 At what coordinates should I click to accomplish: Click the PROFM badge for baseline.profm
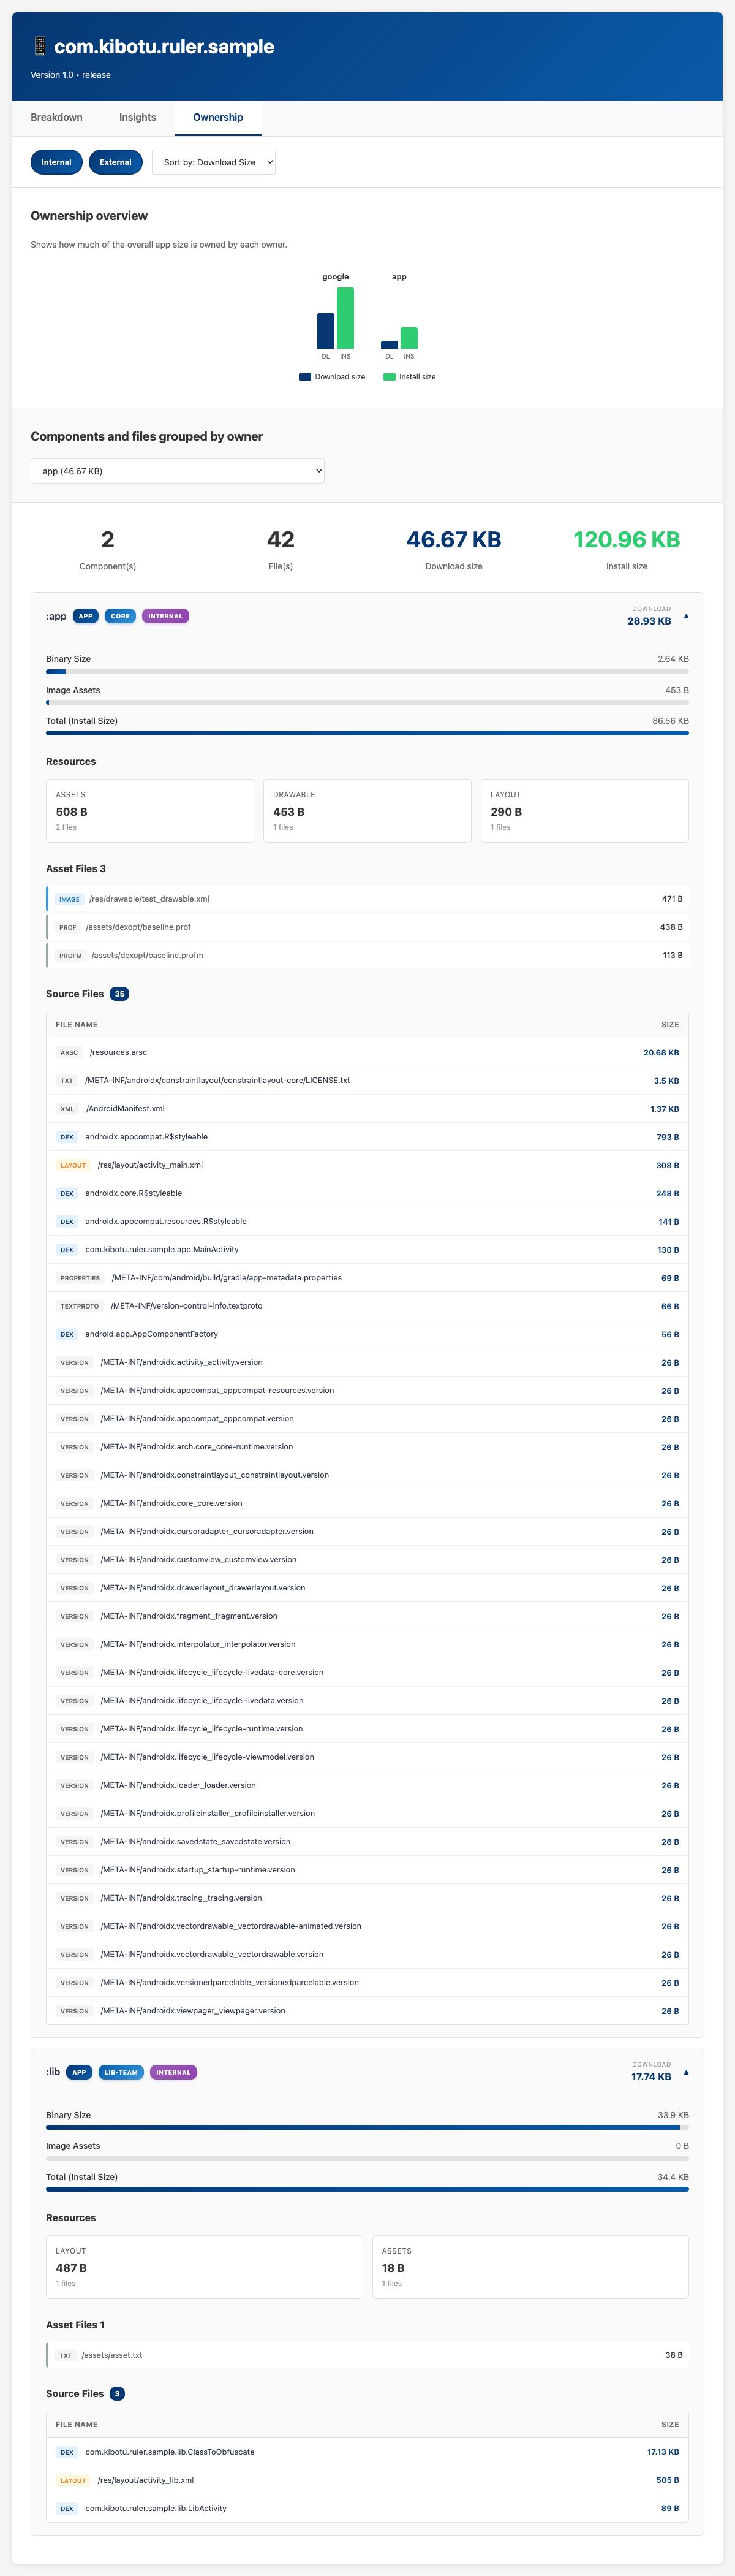coord(70,955)
